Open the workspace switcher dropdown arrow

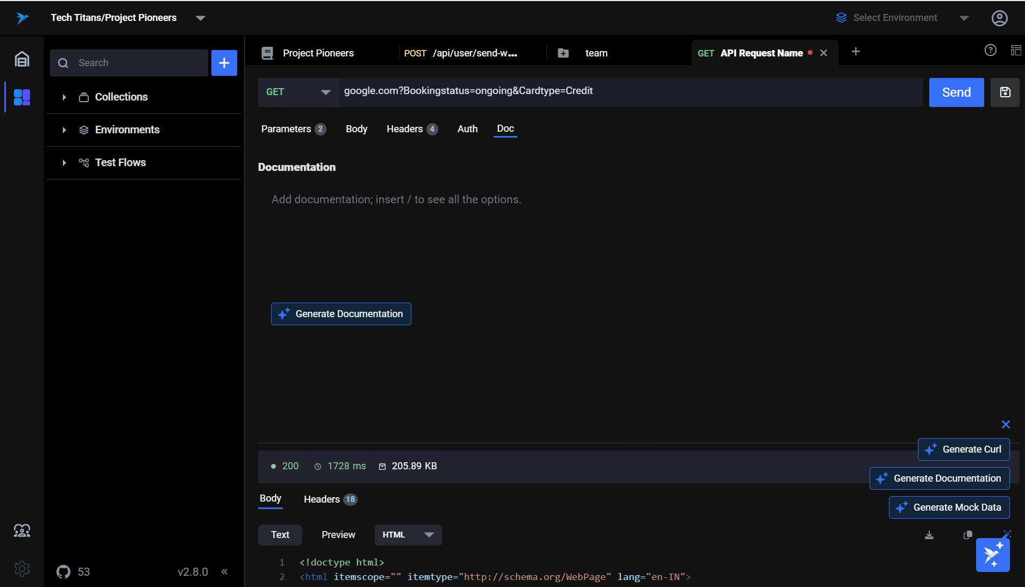201,18
